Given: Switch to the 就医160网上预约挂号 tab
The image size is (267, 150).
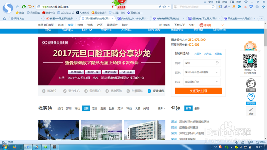Looking at the screenshot, I should click(61, 19).
